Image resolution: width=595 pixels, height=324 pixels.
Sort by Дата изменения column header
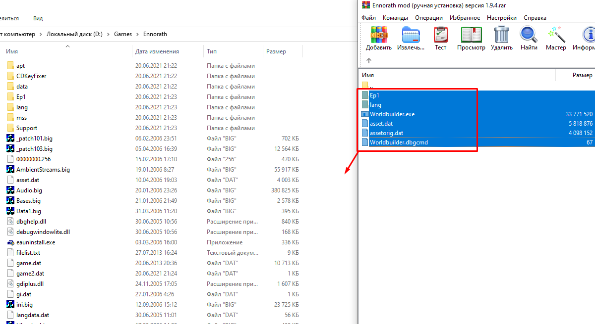click(157, 51)
